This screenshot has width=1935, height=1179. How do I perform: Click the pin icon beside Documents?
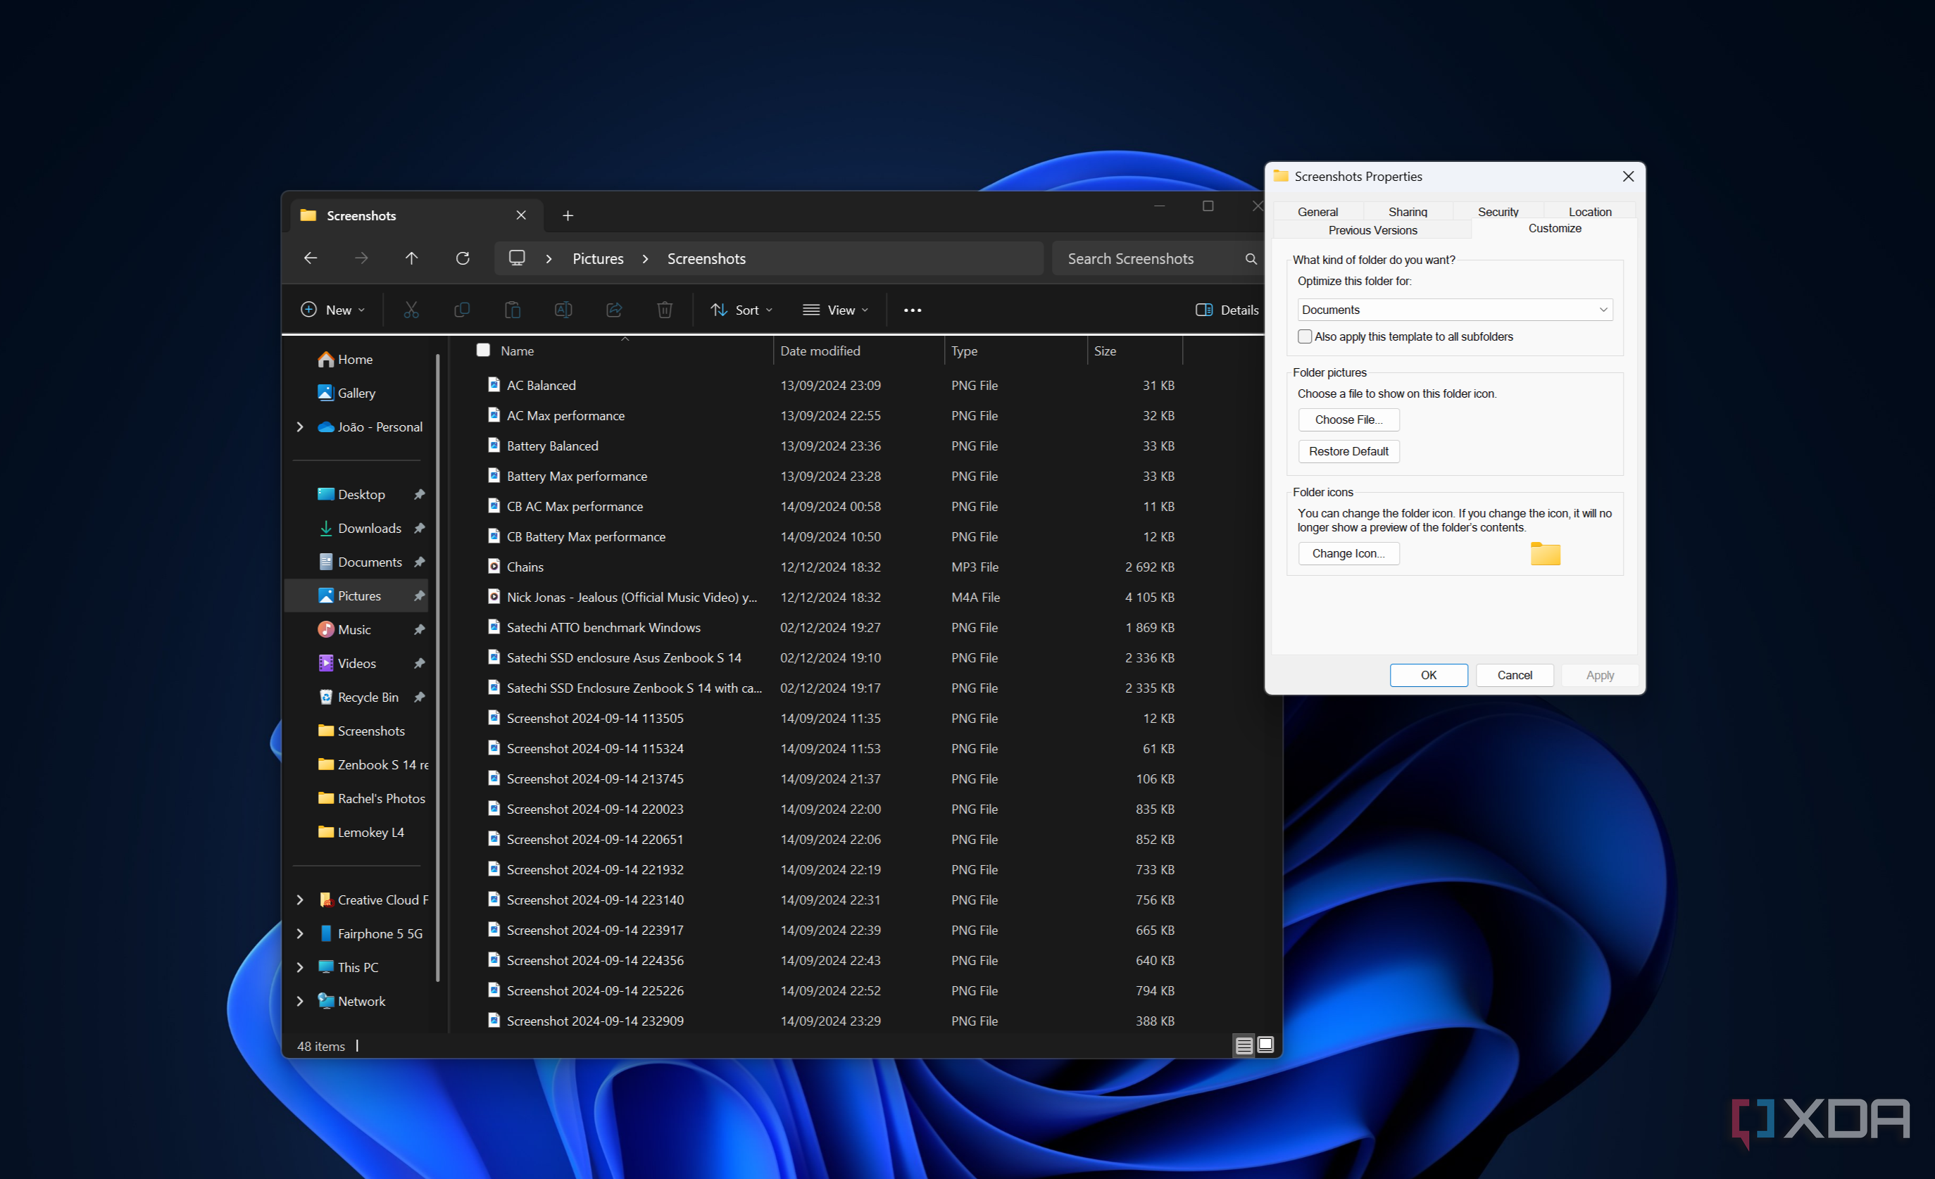(x=420, y=562)
